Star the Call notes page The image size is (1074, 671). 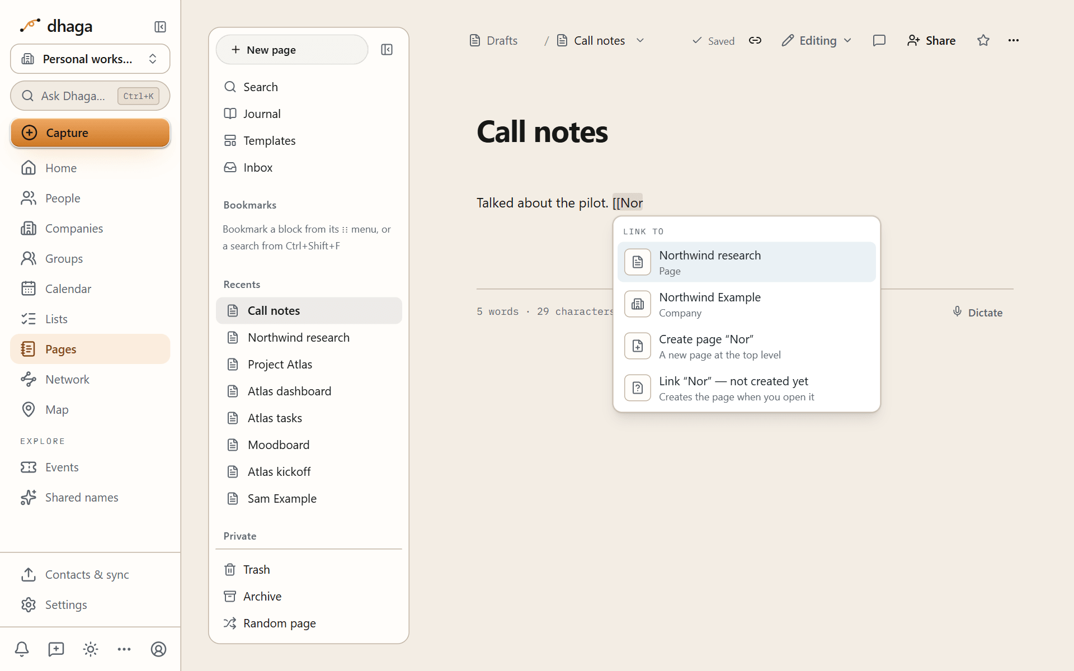point(983,40)
